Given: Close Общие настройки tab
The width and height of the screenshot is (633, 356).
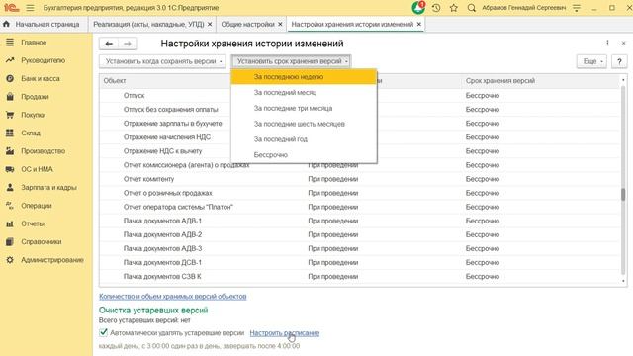Looking at the screenshot, I should (x=280, y=24).
